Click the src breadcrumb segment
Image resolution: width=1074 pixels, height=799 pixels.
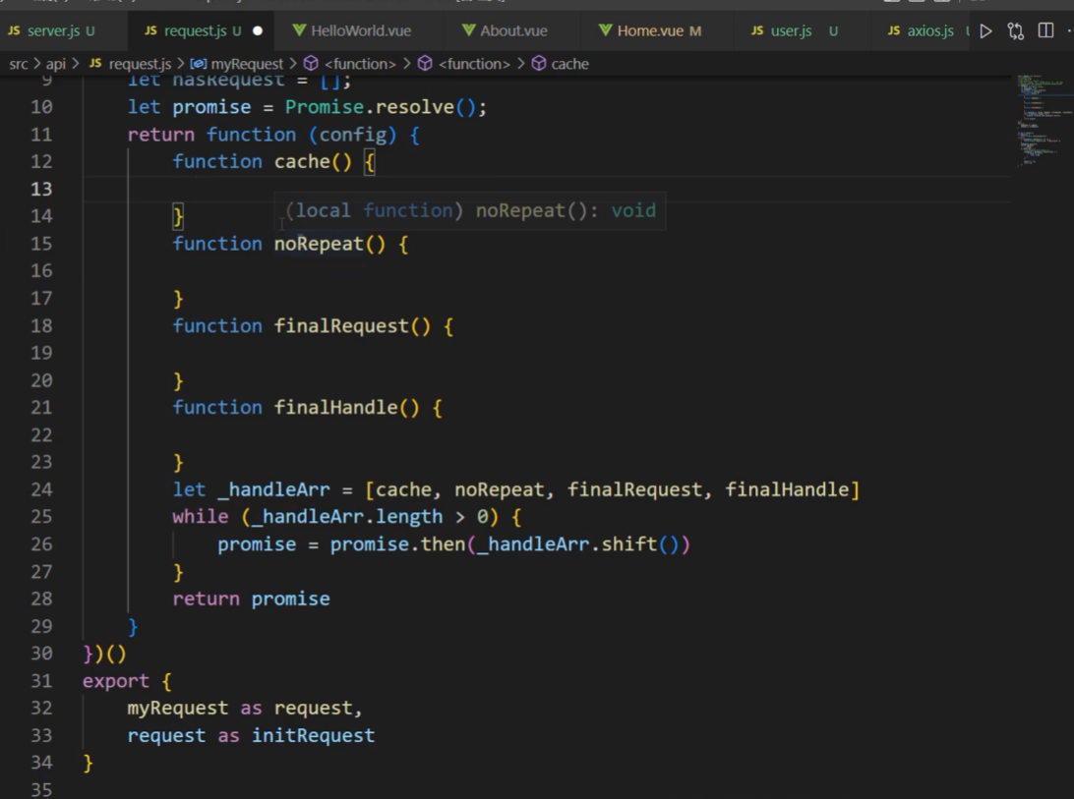[x=19, y=64]
